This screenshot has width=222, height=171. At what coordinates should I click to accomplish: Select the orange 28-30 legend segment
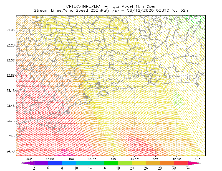click(x=167, y=163)
